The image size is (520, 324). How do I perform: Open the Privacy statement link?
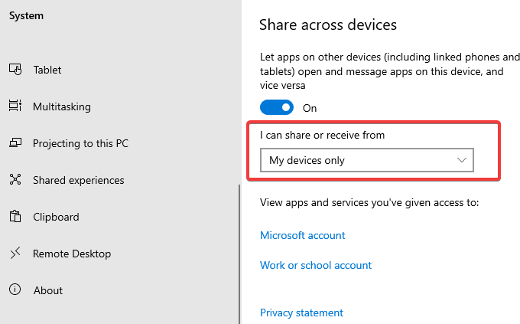click(x=301, y=313)
